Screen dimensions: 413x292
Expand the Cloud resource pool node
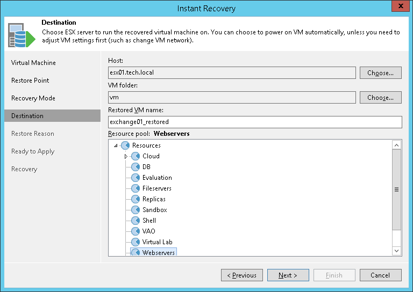126,156
